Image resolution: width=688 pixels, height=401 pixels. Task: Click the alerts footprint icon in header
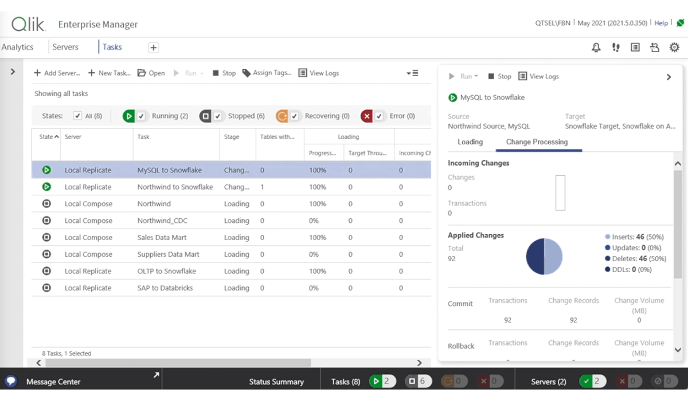point(616,48)
